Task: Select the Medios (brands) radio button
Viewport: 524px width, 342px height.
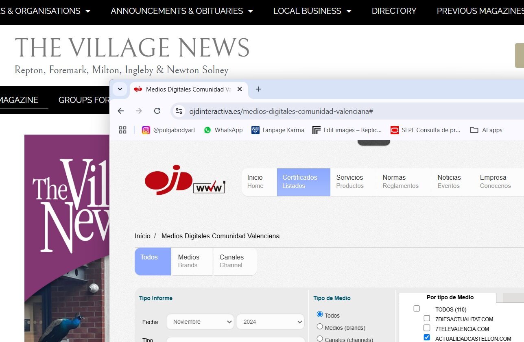Action: coord(320,327)
